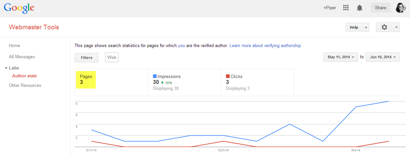Open the profile avatar picture

tap(400, 8)
